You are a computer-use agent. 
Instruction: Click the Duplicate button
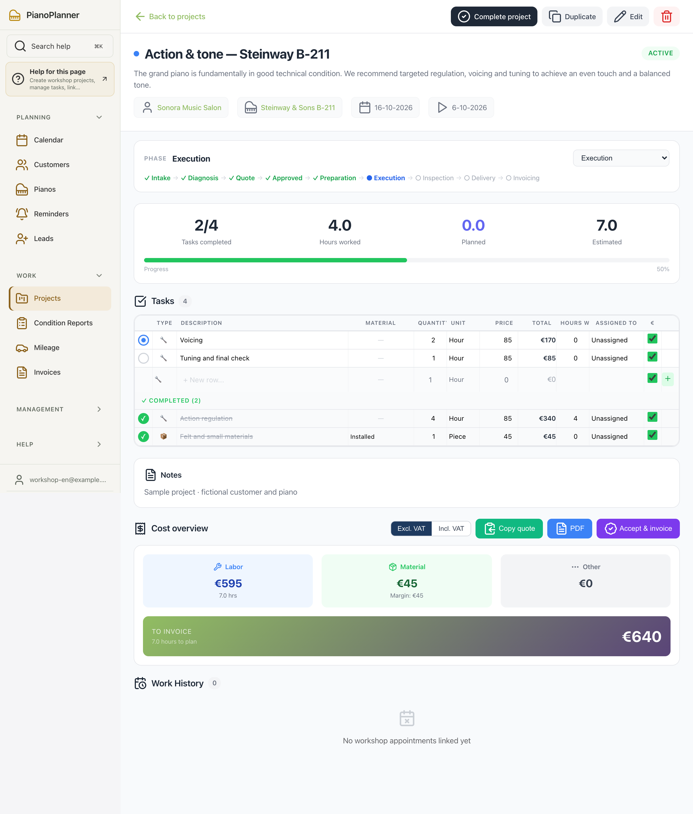click(572, 16)
